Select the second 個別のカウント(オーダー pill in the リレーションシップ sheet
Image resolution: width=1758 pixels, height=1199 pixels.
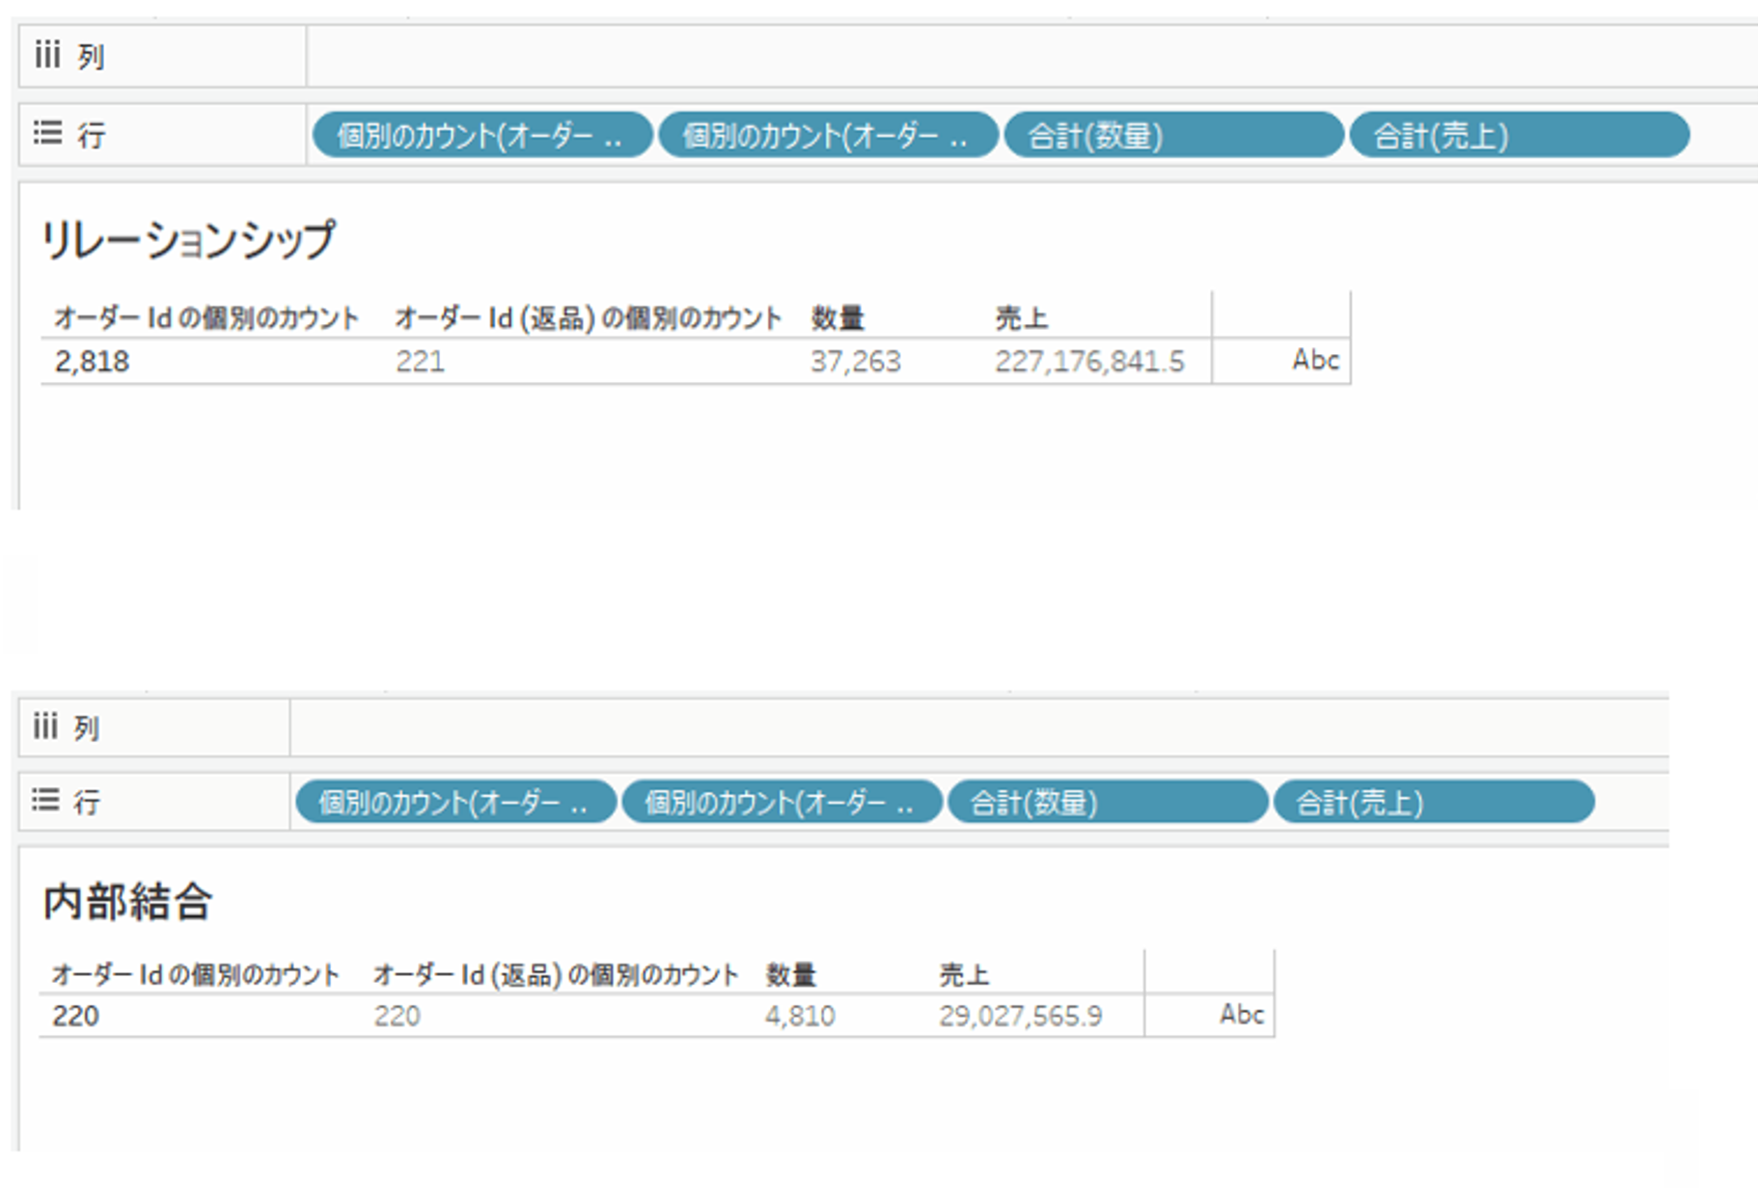tap(828, 135)
